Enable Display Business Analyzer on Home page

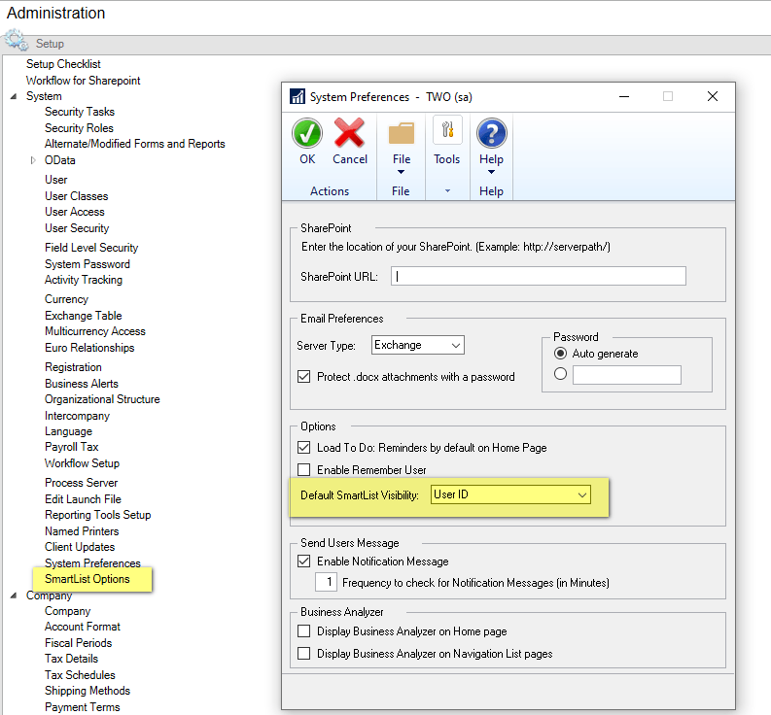point(304,631)
